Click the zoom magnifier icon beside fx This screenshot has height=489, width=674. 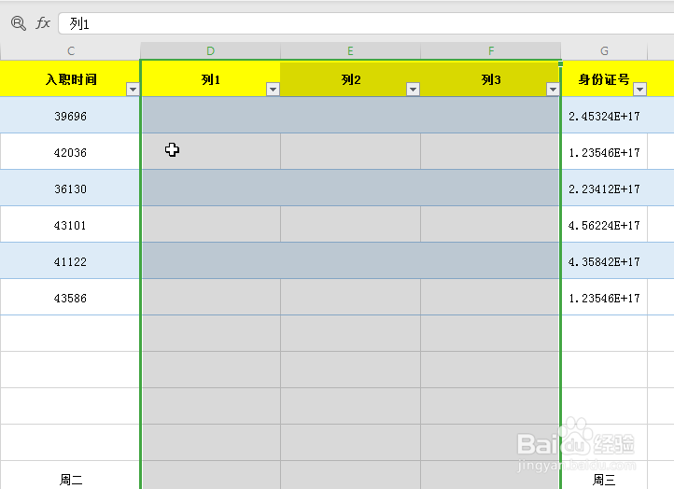[18, 23]
